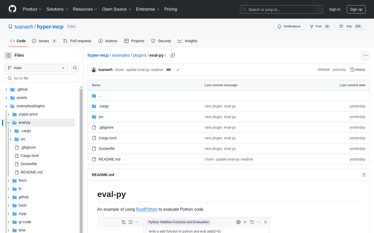Image resolution: width=374 pixels, height=233 pixels.
Task: Click the search files magnifier button
Action: coord(75,68)
